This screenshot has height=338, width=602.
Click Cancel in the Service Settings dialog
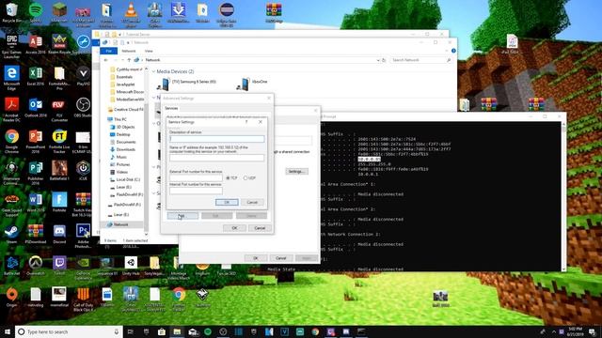click(252, 203)
